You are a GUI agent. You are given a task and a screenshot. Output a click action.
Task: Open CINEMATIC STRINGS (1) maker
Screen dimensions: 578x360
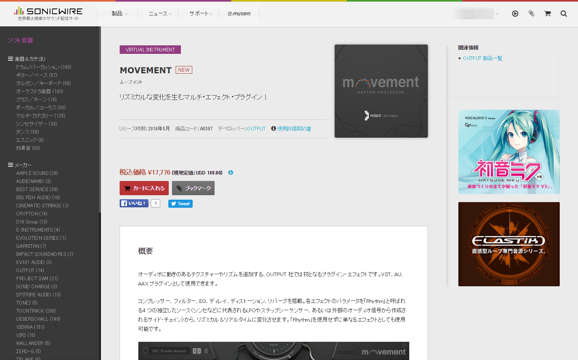coord(42,206)
